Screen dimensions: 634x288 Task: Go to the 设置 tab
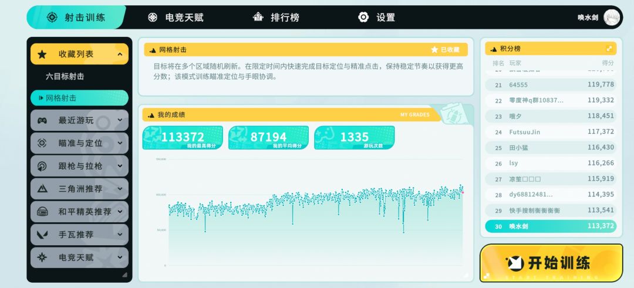pyautogui.click(x=376, y=18)
